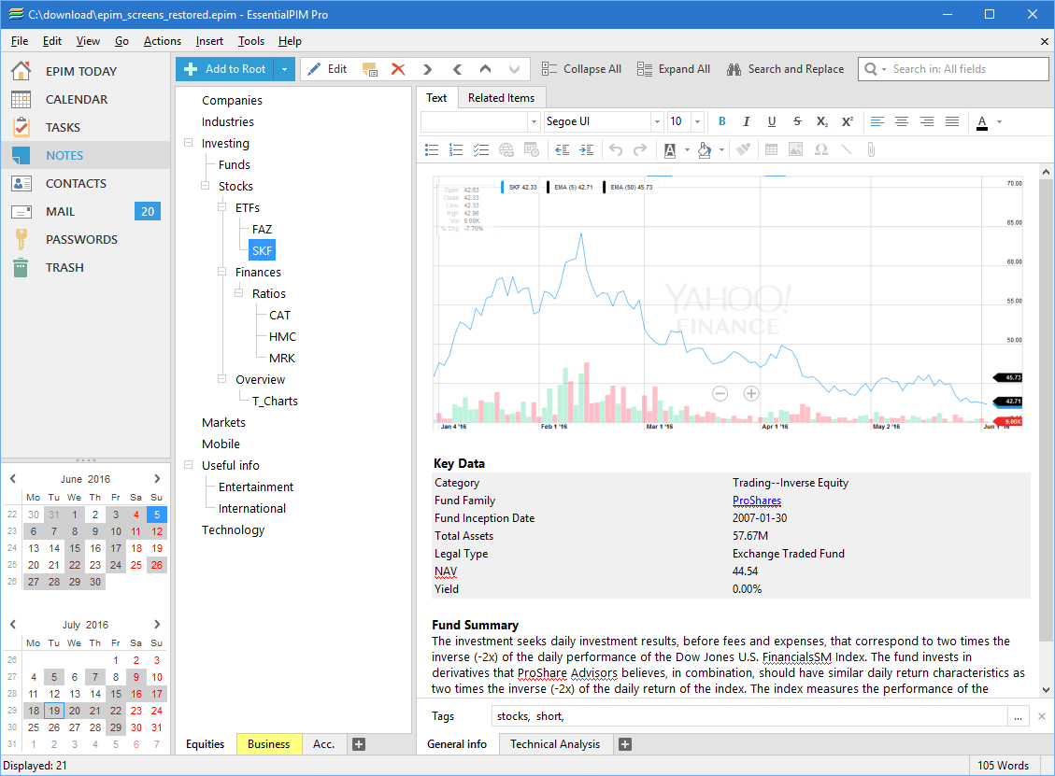Open the Insert menu
The width and height of the screenshot is (1055, 776).
pos(209,41)
